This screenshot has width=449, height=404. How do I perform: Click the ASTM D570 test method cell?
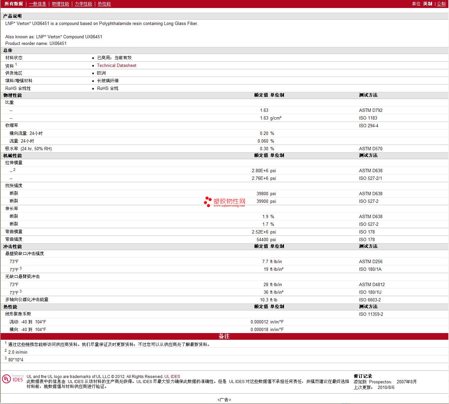point(371,149)
